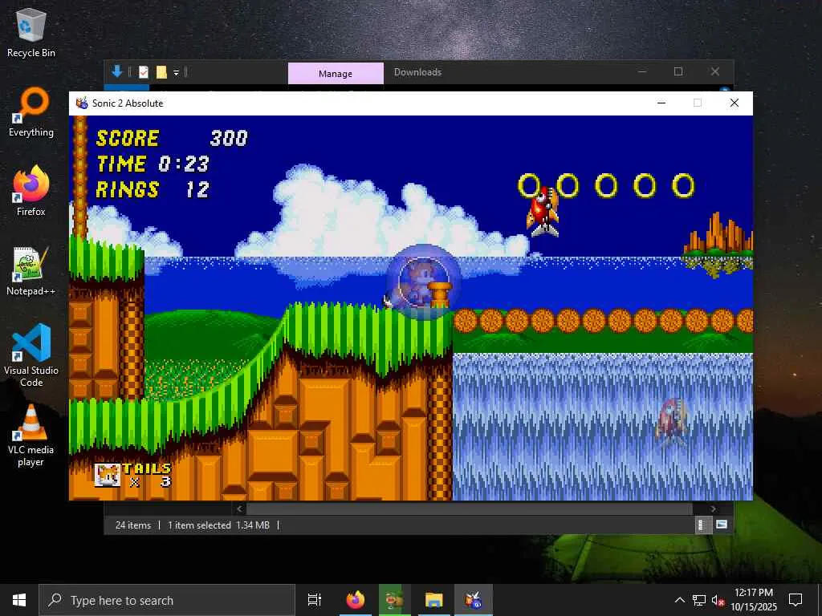Click the network icon in system tray
The image size is (822, 616).
[698, 600]
